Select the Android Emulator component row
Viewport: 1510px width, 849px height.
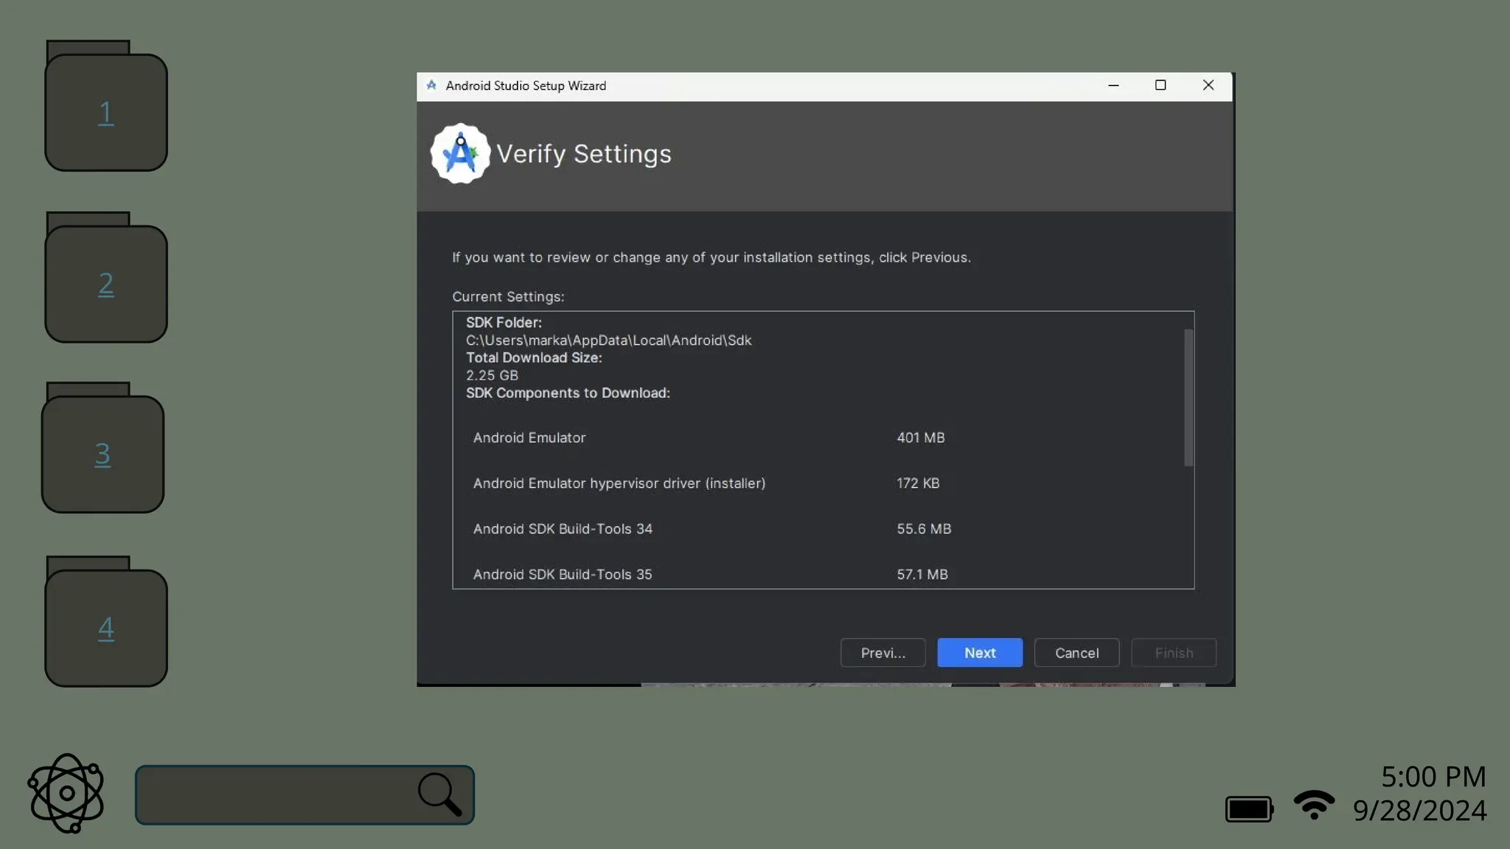click(x=529, y=438)
